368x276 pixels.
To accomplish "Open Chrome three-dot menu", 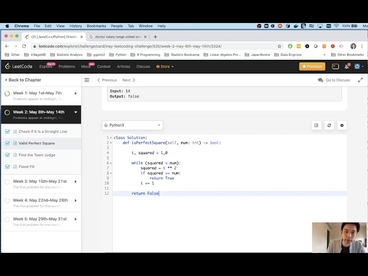I will (x=362, y=46).
